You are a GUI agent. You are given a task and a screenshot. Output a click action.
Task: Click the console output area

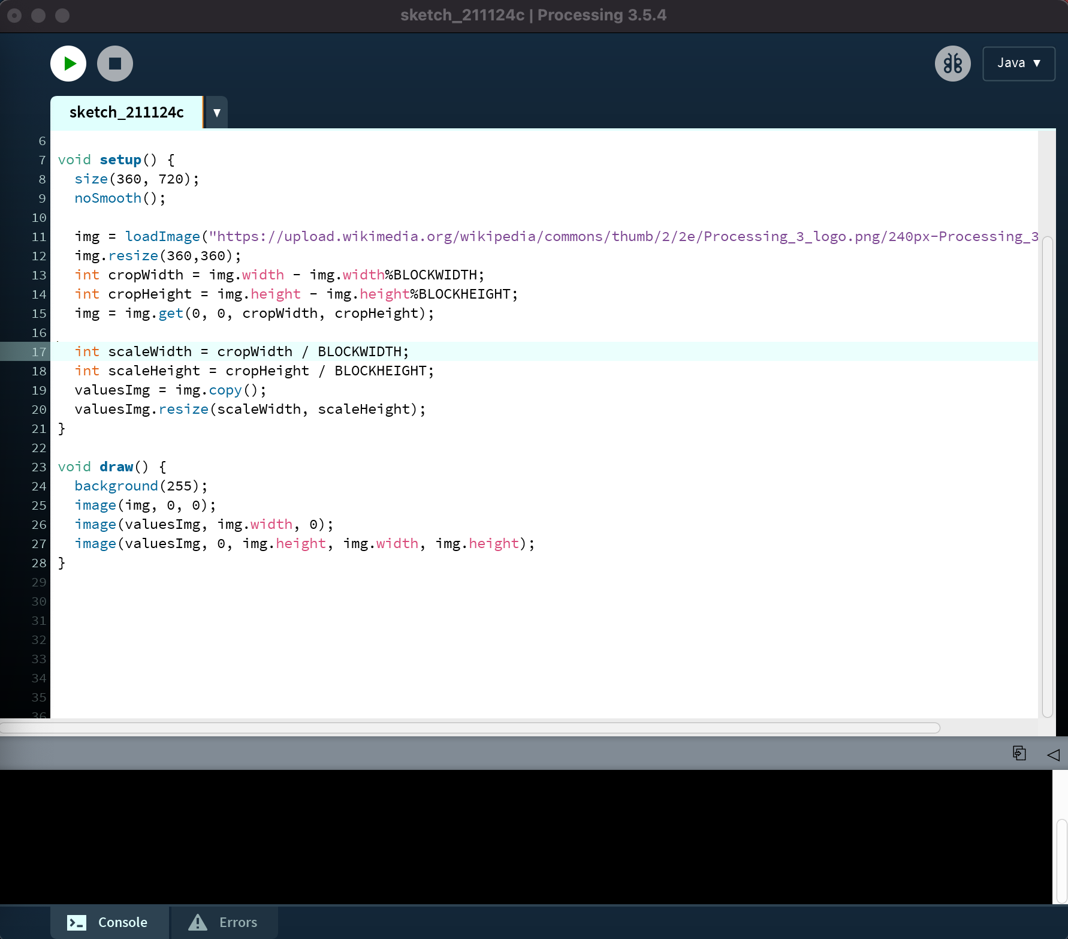click(526, 837)
